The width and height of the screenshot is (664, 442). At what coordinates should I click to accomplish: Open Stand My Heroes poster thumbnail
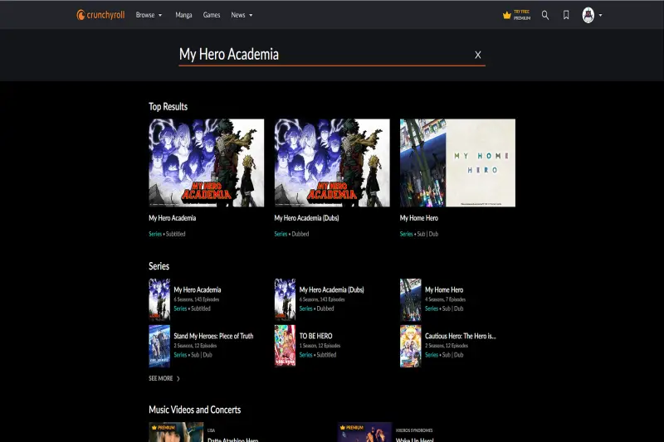[x=159, y=346]
